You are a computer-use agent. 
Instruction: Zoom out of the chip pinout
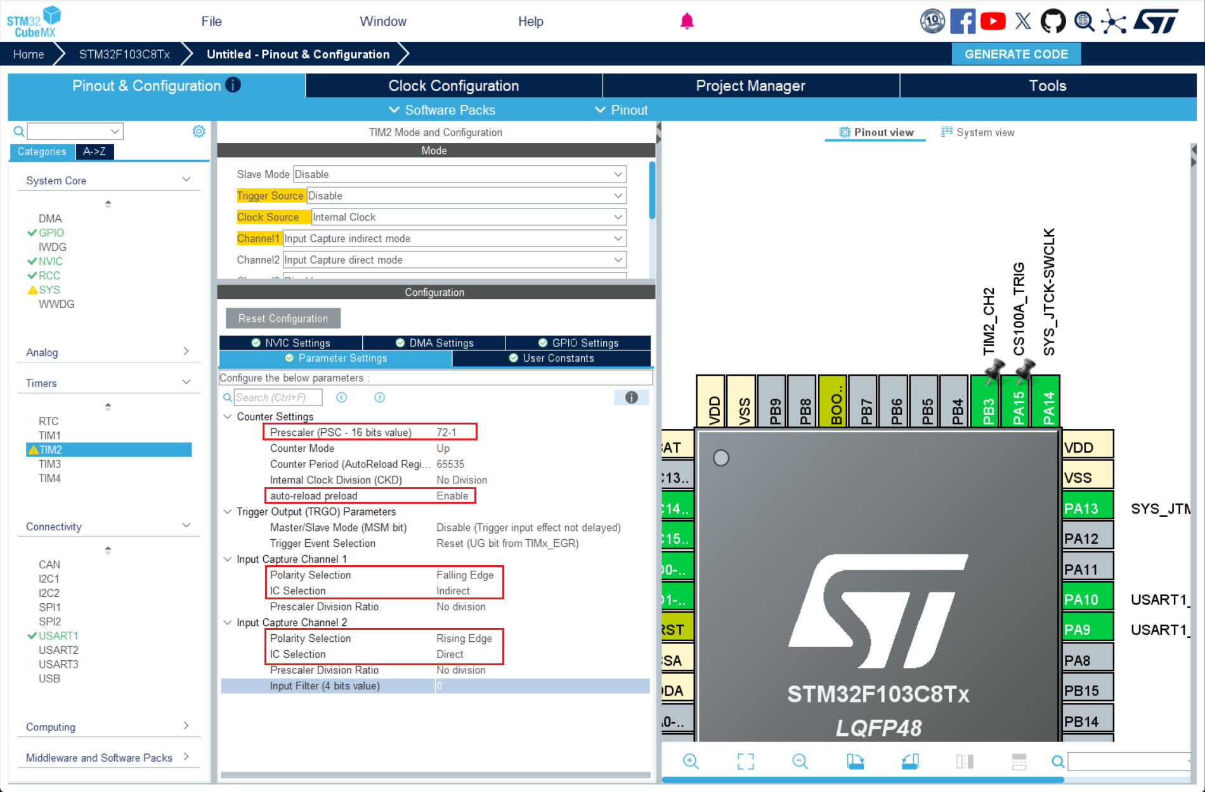click(x=800, y=761)
